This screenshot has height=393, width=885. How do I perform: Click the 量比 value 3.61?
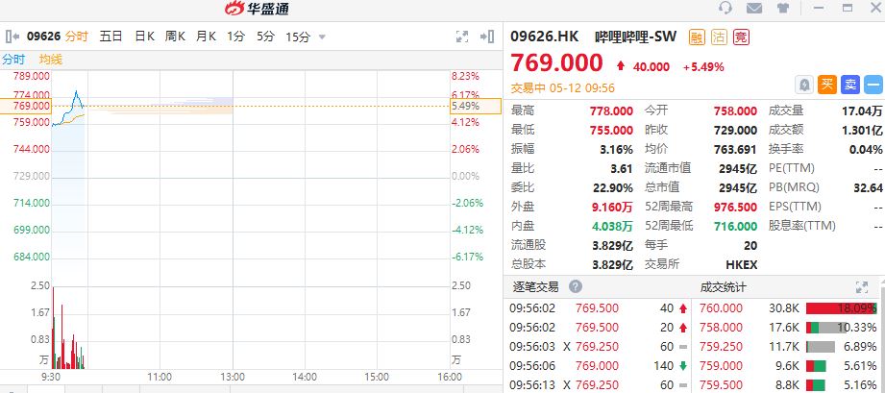tap(621, 168)
